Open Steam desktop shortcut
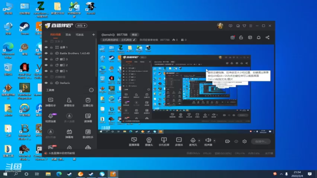This screenshot has width=317, height=178. point(25,28)
